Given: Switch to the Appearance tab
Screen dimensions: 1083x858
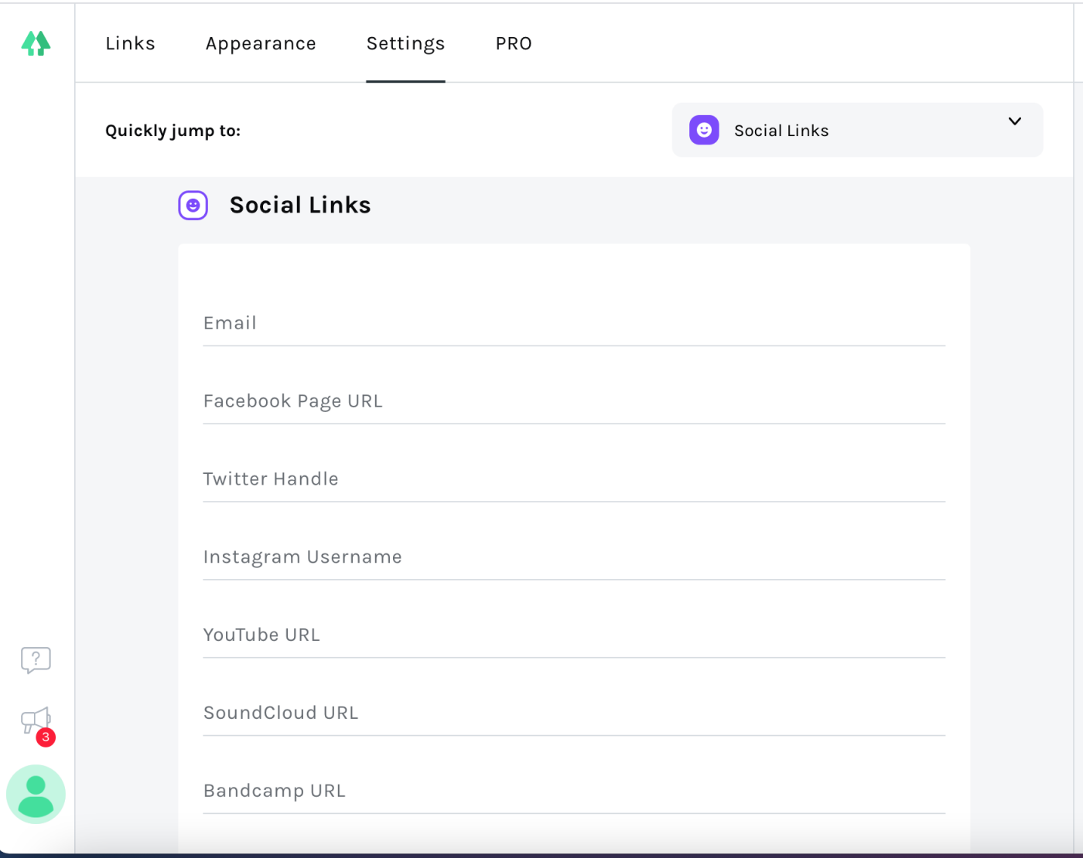Looking at the screenshot, I should (261, 43).
